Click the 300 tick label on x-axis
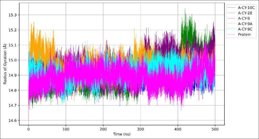Image resolution: width=259 pixels, height=139 pixels. point(141,129)
